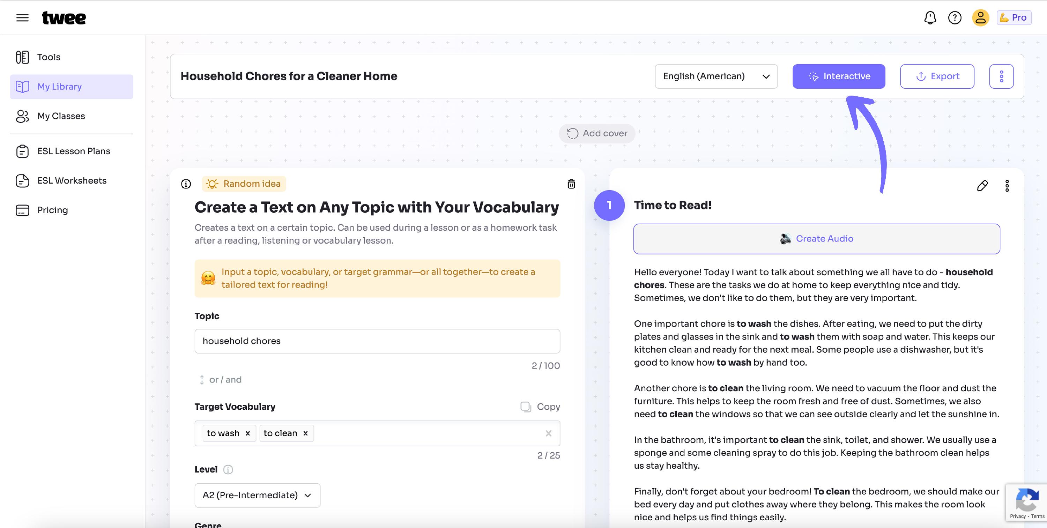This screenshot has width=1047, height=528.
Task: Open ESL Lesson Plans
Action: (x=72, y=151)
